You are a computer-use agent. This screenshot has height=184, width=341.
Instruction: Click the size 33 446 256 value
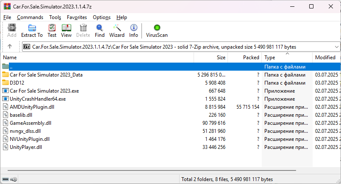pos(214,147)
